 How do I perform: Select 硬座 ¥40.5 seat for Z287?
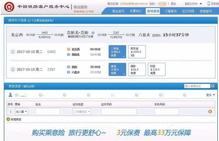click(117, 70)
